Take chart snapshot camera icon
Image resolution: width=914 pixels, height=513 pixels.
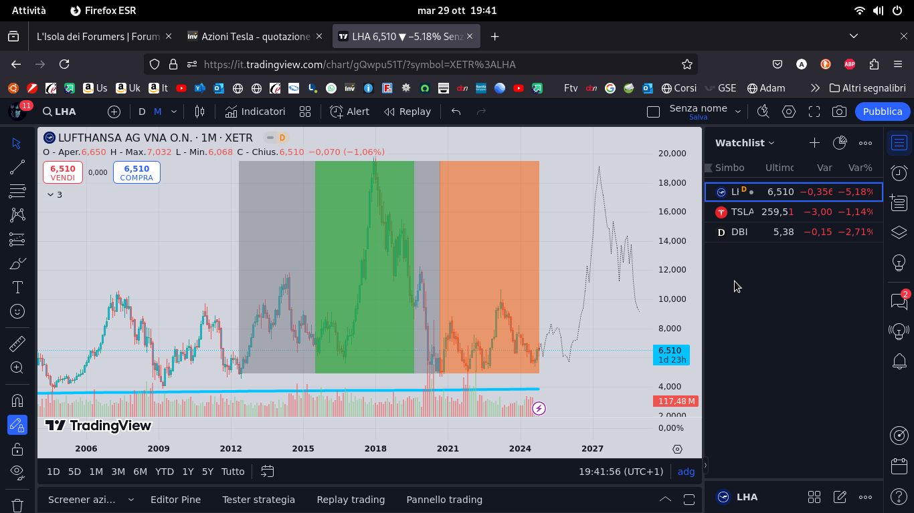coord(839,112)
